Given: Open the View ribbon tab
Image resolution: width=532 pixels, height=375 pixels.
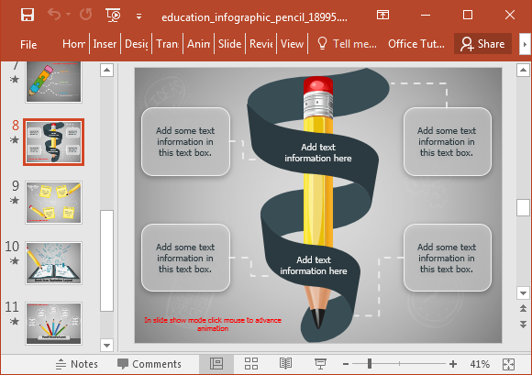Looking at the screenshot, I should [292, 44].
